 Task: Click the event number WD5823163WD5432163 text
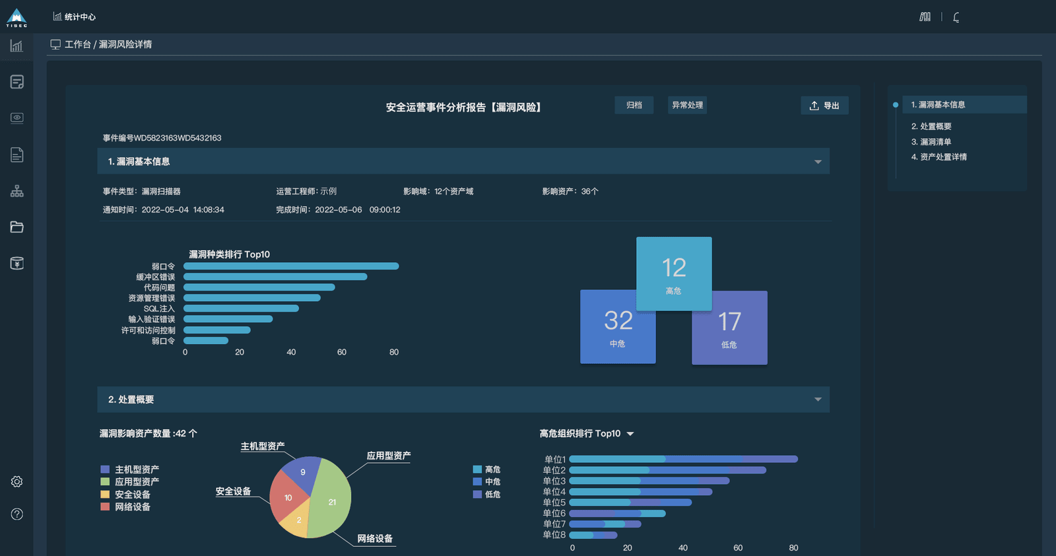(178, 138)
